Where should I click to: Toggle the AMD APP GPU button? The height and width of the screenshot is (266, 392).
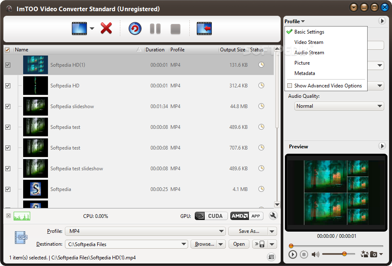pos(247,216)
